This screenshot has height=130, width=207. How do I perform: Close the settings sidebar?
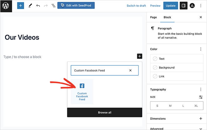pos(201,17)
